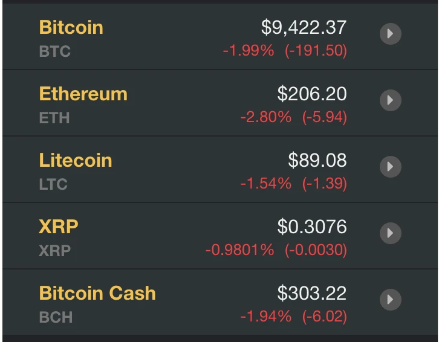Screen dimensions: 439x342
Task: Click Ethereum price $206.20
Action: pos(312,94)
